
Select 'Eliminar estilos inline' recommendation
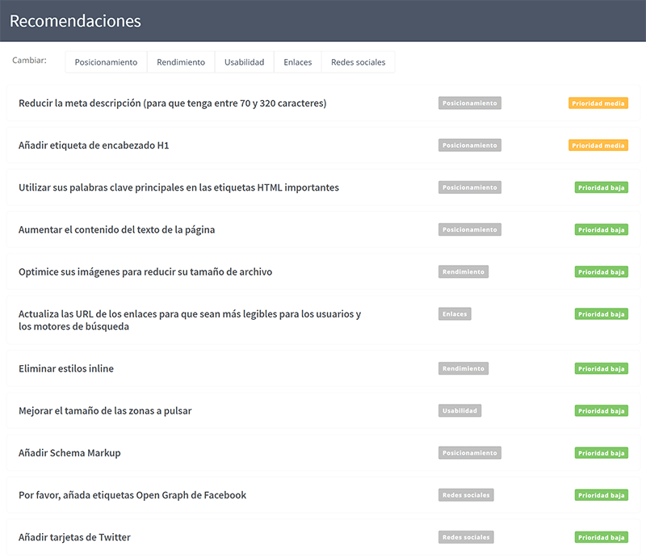pos(66,368)
